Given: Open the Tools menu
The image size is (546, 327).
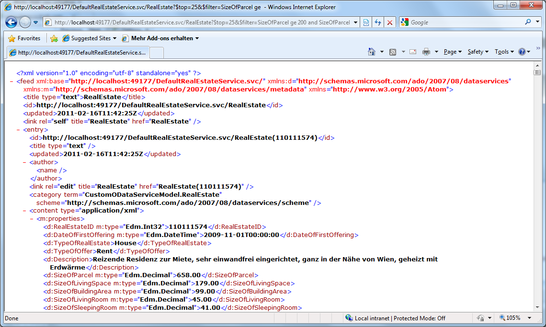Looking at the screenshot, I should tap(504, 52).
